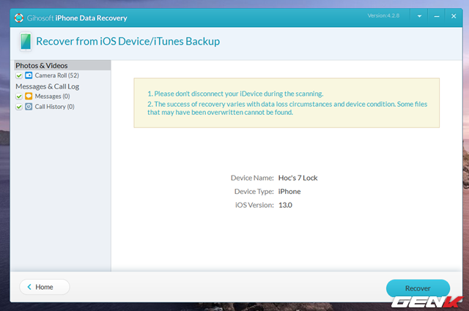The height and width of the screenshot is (311, 469).
Task: Open the Messages (0) item
Action: pyautogui.click(x=52, y=97)
